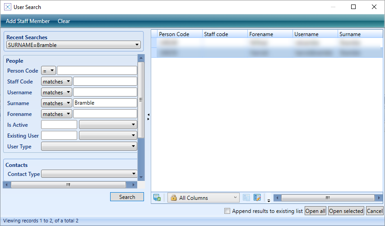Click the greyed save layout icon
This screenshot has height=226, width=385.
(246, 198)
